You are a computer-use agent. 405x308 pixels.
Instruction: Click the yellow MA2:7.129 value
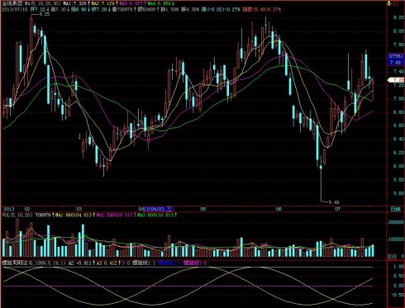point(103,3)
